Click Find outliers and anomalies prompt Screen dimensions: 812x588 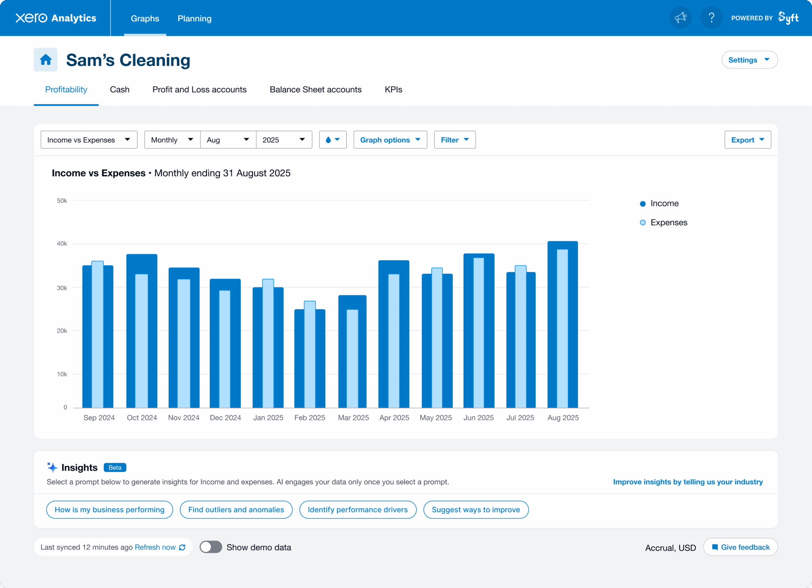(236, 510)
